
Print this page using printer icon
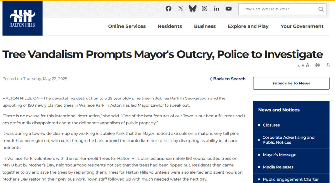[x=317, y=65]
